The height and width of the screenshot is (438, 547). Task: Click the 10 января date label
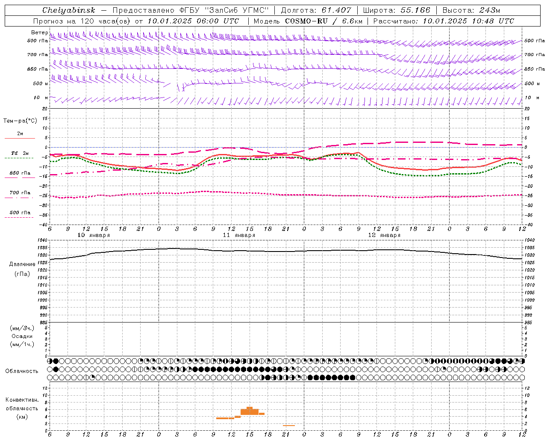click(94, 235)
